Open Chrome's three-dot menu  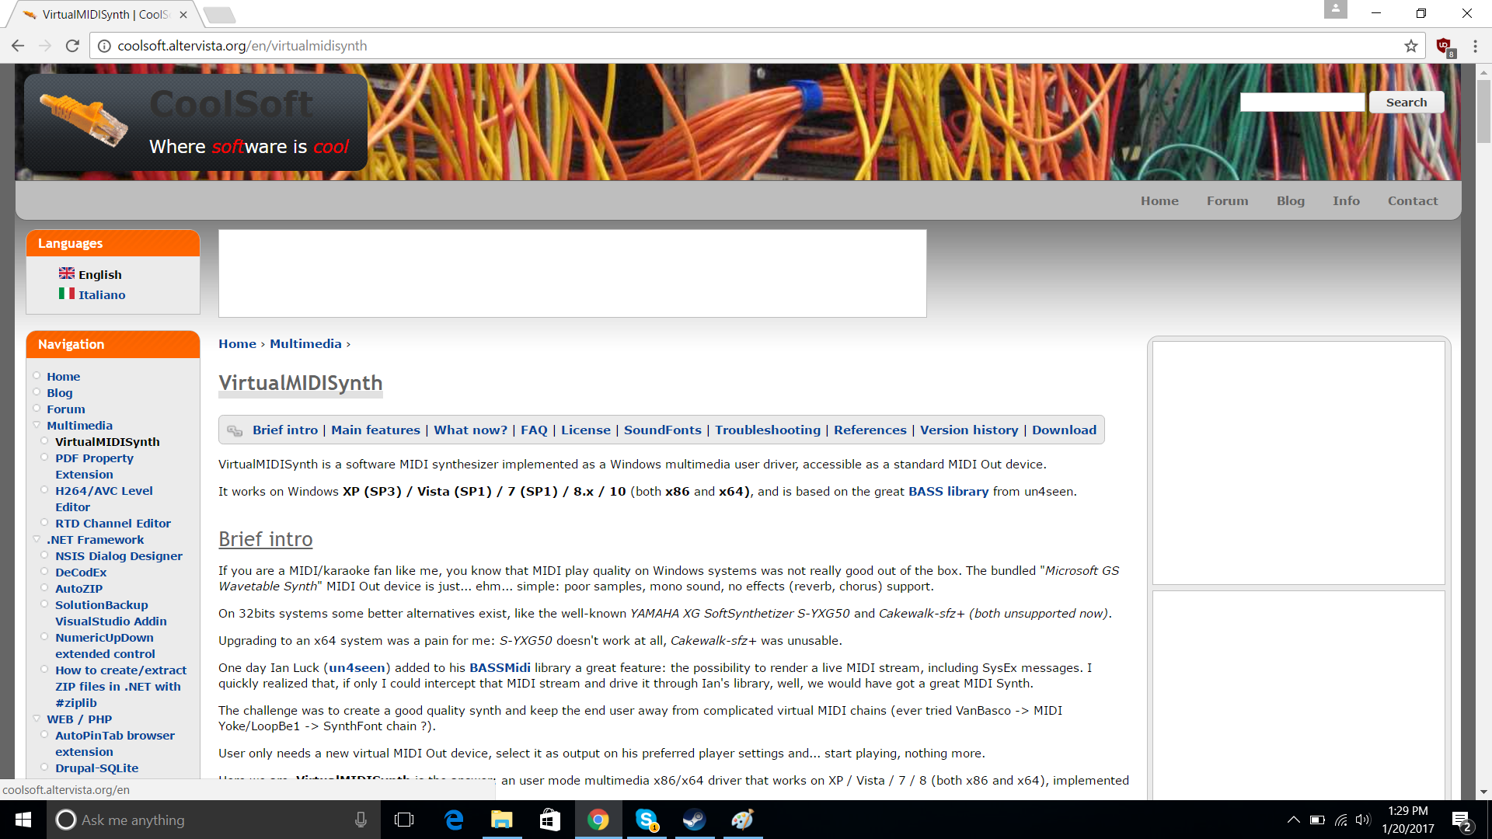[1475, 46]
